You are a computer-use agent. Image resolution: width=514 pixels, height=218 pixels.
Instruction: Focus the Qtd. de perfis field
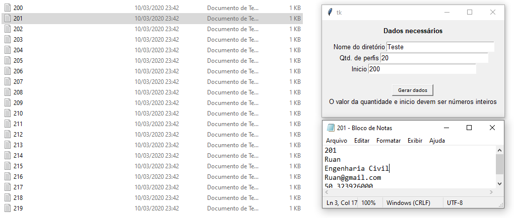434,58
